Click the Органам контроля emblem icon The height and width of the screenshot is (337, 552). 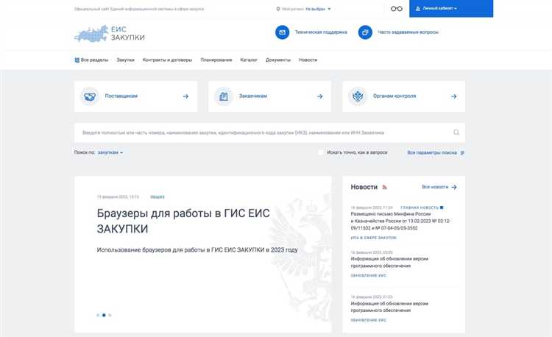coord(358,96)
